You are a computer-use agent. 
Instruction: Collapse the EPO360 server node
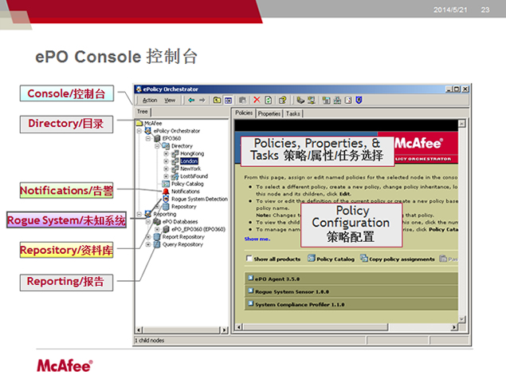(x=148, y=138)
